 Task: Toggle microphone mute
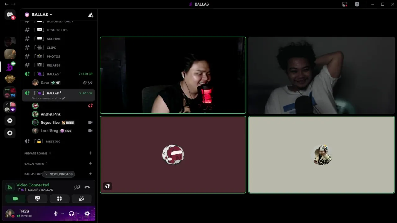(56, 213)
